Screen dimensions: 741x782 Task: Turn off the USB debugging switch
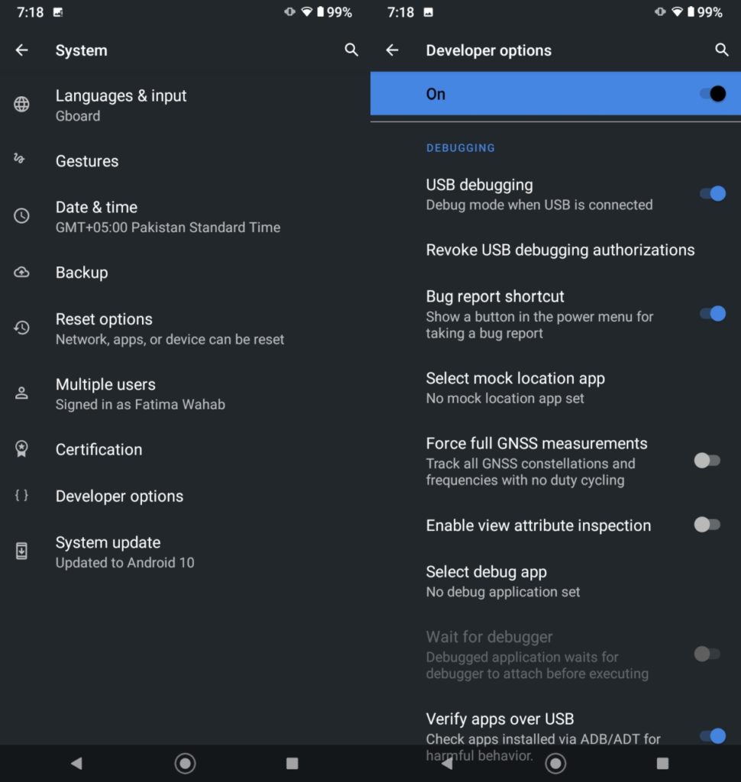coord(711,194)
